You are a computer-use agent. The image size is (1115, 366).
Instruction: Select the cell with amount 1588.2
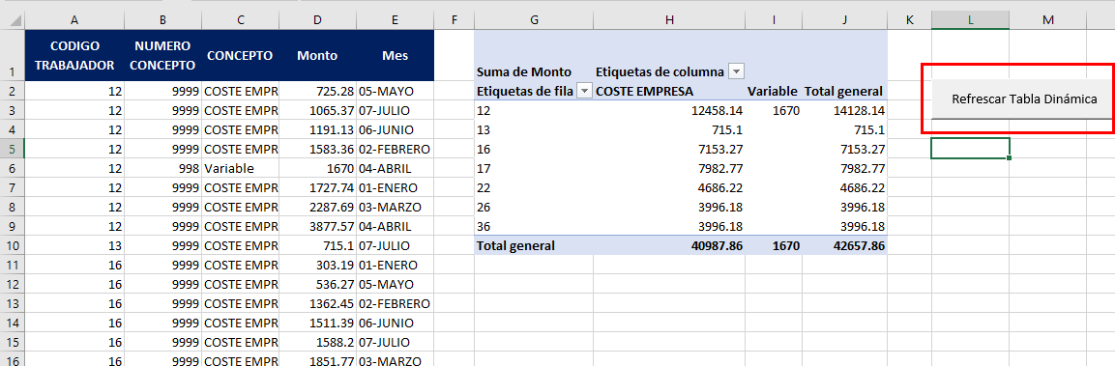[x=317, y=342]
